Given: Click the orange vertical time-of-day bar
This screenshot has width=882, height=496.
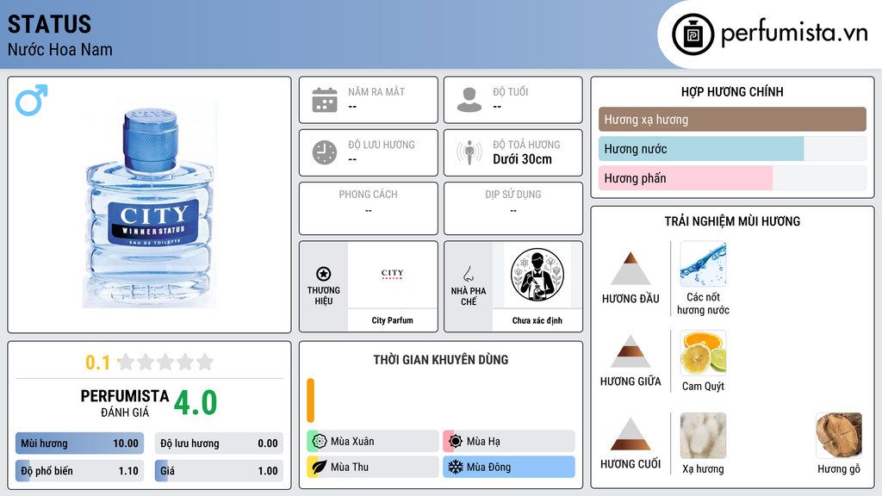Looking at the screenshot, I should (x=310, y=400).
